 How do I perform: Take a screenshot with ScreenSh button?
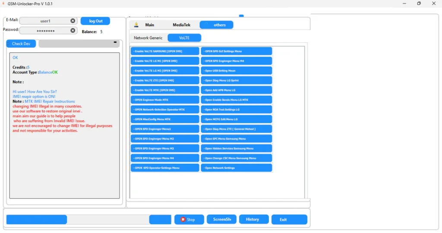pyautogui.click(x=221, y=220)
